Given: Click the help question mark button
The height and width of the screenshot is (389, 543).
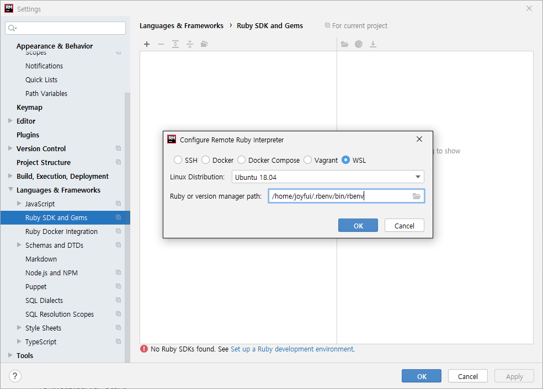Looking at the screenshot, I should [x=15, y=376].
